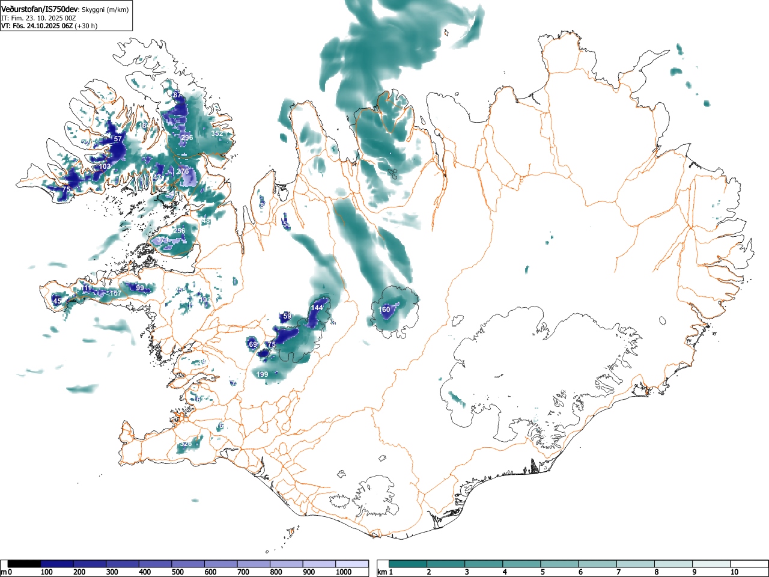Screen dimensions: 769x577
Task: Pick the dark navy 100–200 m legend swatch
Action: coord(57,564)
